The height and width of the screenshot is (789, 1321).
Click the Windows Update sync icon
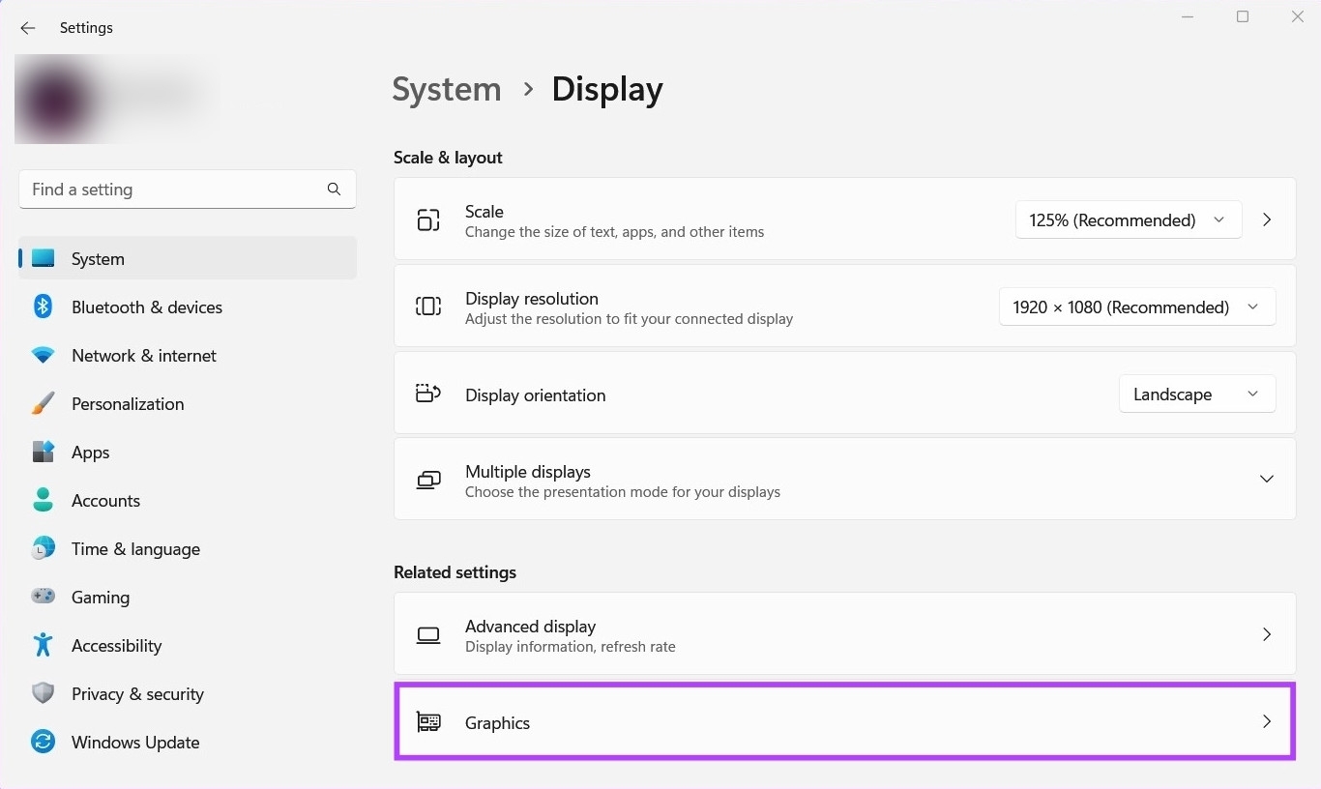pos(43,743)
